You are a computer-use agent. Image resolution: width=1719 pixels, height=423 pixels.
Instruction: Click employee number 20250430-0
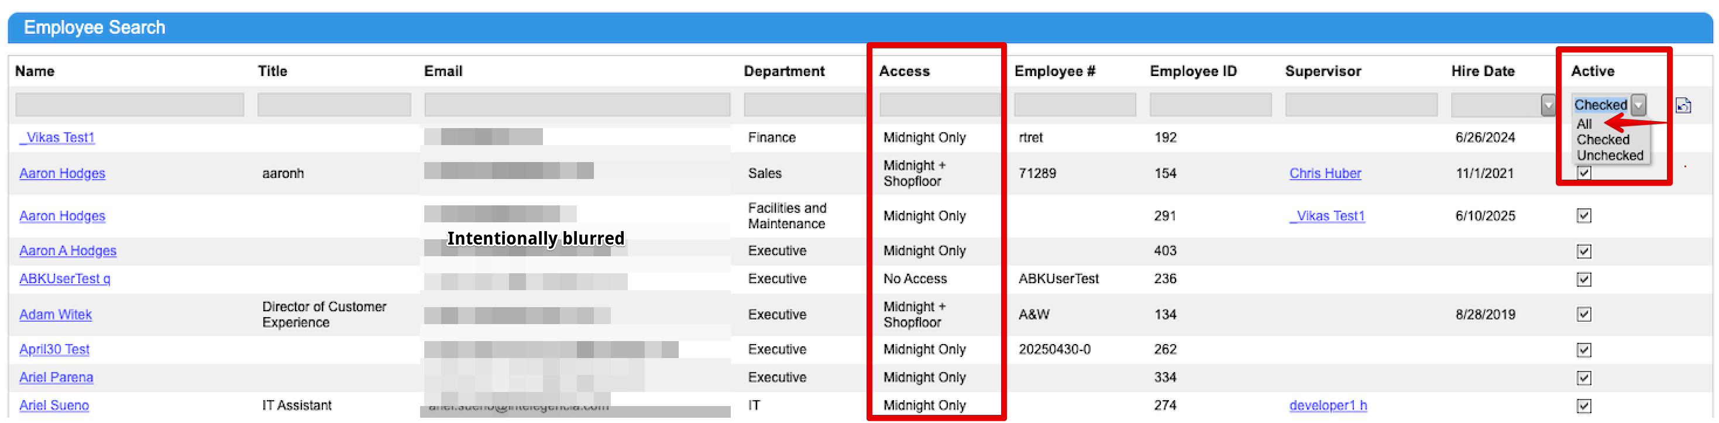coord(1054,350)
